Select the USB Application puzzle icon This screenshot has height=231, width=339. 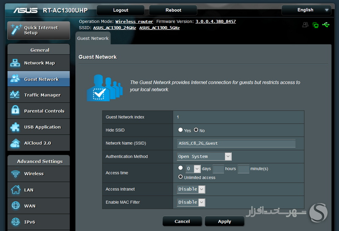click(x=15, y=127)
